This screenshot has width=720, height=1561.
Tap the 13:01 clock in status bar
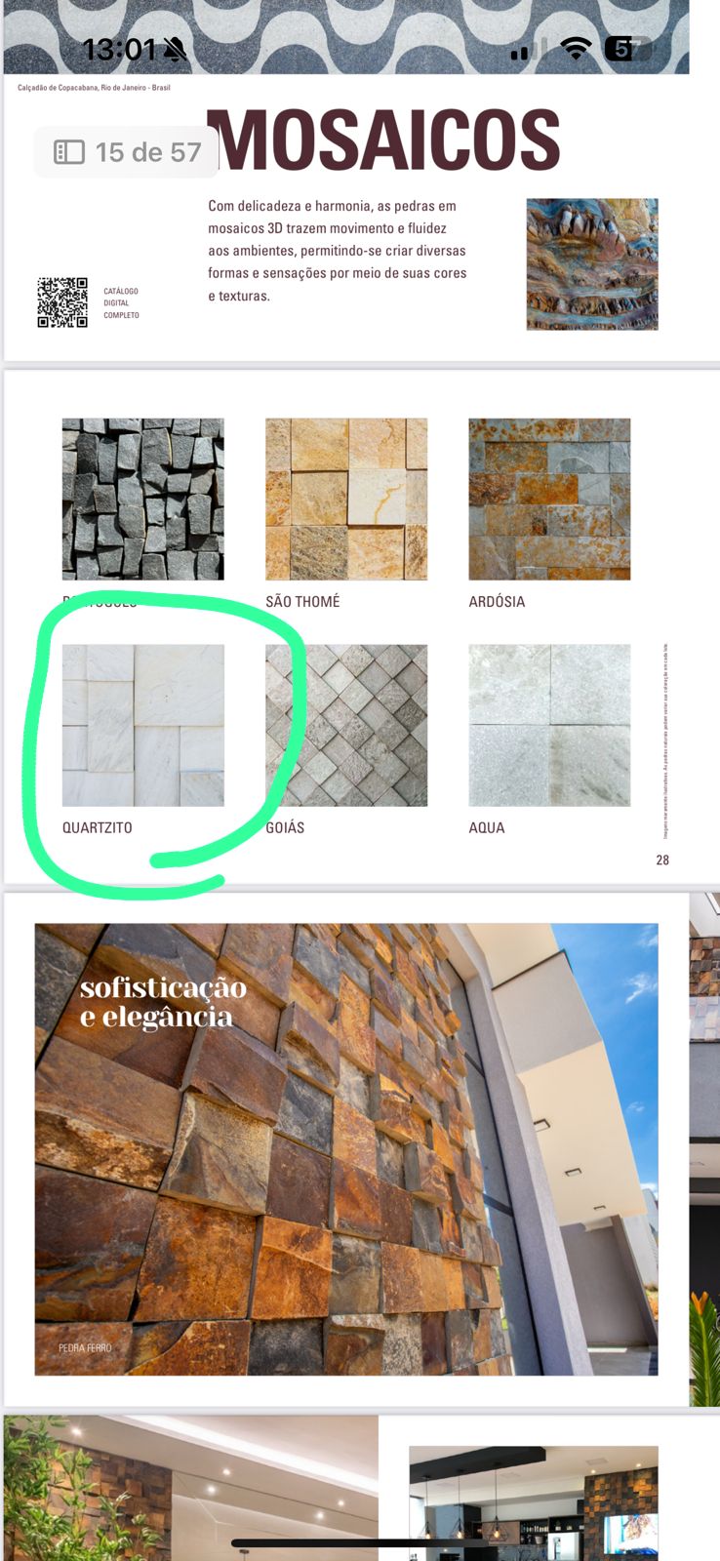pyautogui.click(x=118, y=50)
